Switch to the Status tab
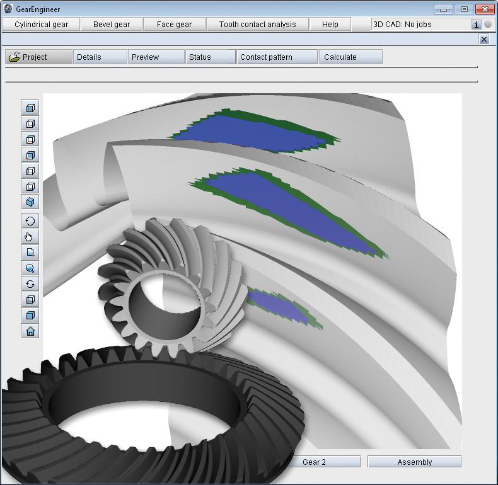The height and width of the screenshot is (485, 498). click(x=211, y=57)
